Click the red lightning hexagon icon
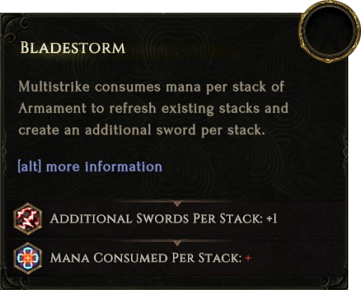The image size is (361, 290). tap(28, 219)
